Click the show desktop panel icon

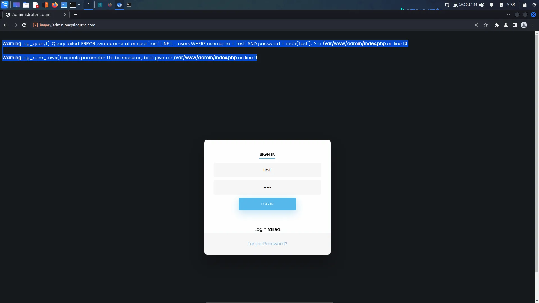pos(17,5)
